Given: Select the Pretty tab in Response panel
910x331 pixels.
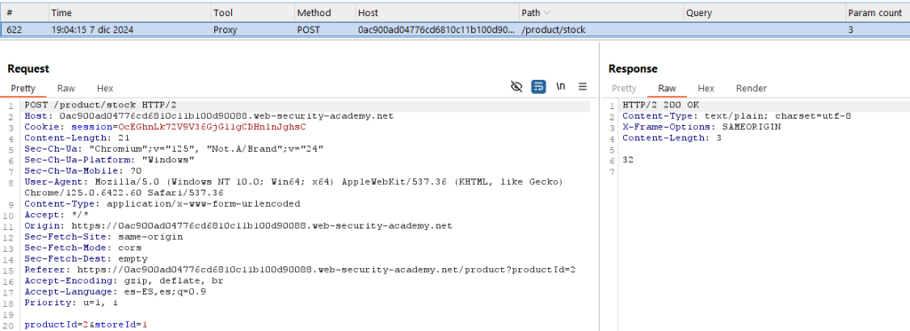Looking at the screenshot, I should (624, 89).
